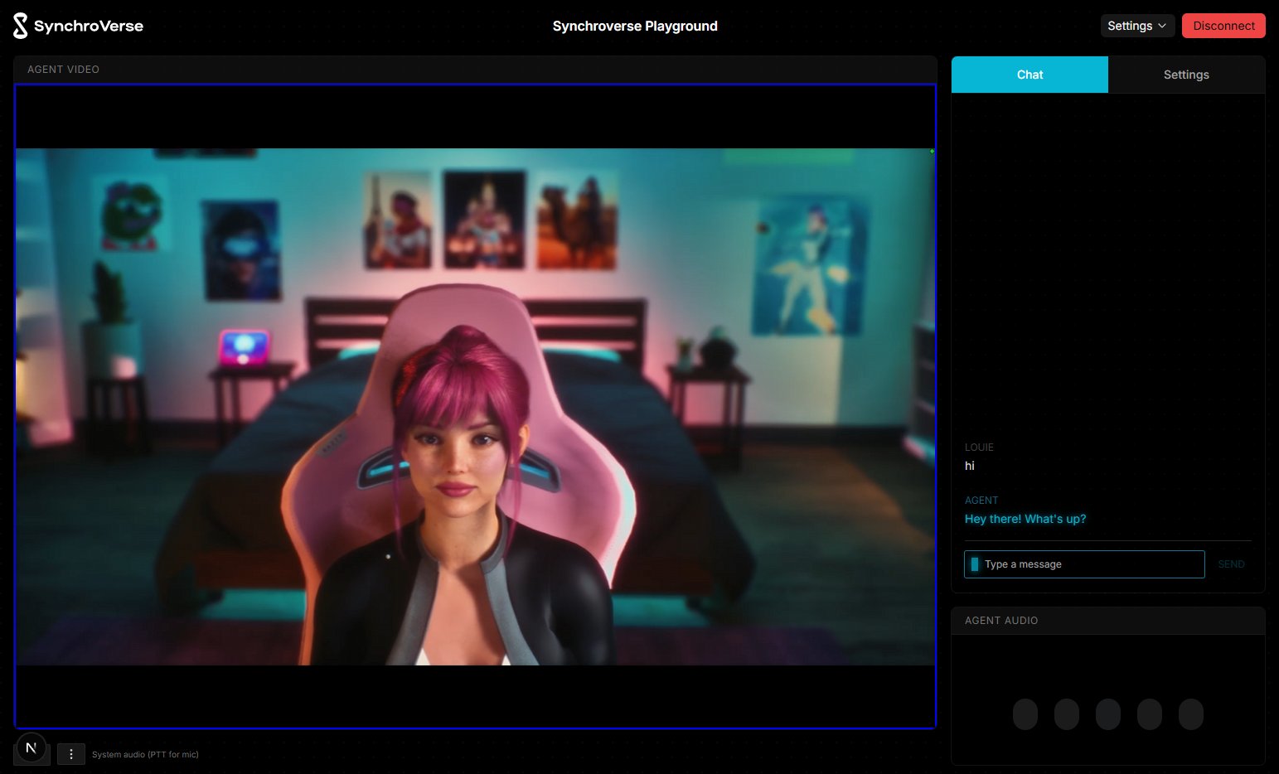Click SEND to submit the message

pyautogui.click(x=1231, y=564)
